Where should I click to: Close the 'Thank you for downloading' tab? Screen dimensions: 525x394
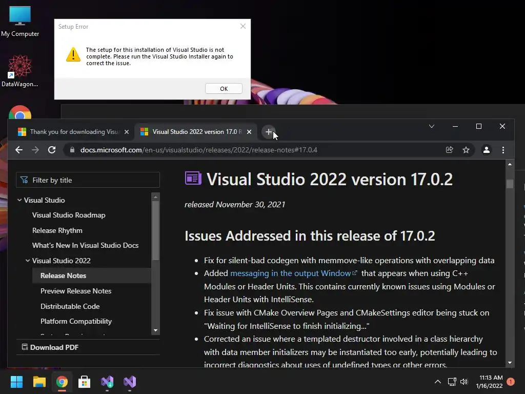[127, 132]
